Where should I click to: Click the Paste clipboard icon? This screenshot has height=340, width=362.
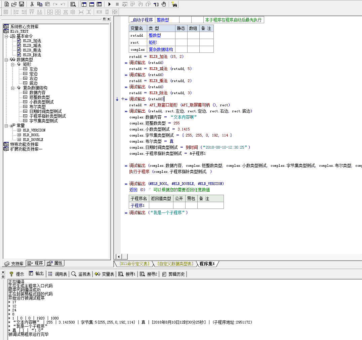coord(47,4)
